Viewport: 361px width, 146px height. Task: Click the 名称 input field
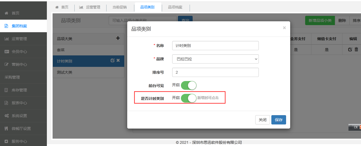(x=215, y=46)
